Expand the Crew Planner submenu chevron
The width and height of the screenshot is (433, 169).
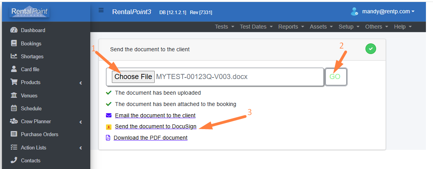pos(80,122)
